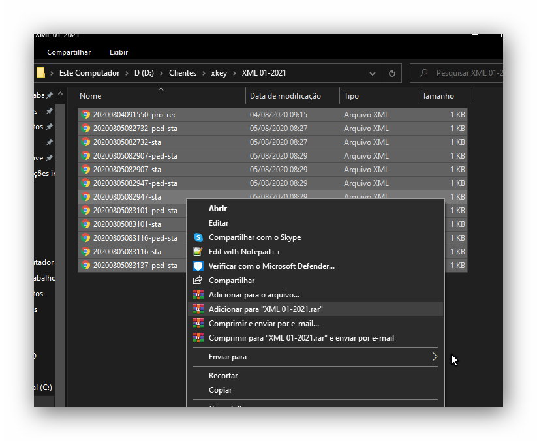
Task: Click Chrome icon of 20200805082732-sta file
Action: [85, 142]
